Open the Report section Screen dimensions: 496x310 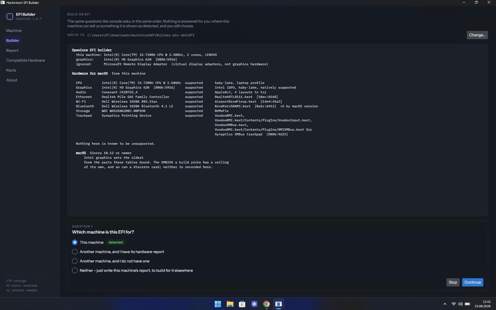tap(12, 50)
